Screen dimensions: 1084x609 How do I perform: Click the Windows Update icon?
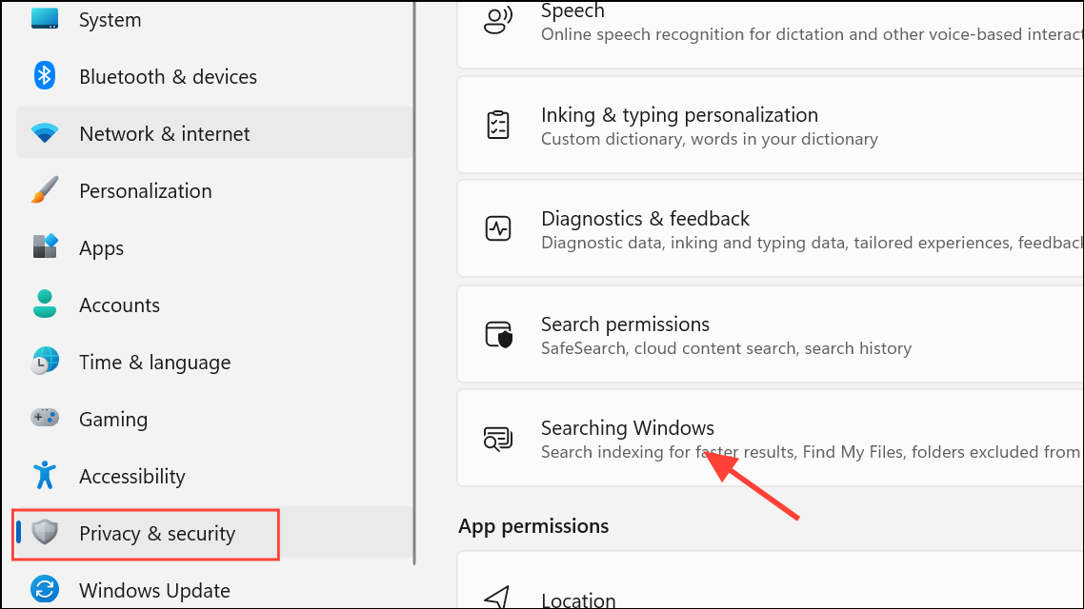[45, 590]
